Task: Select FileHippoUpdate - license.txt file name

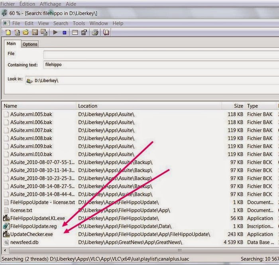Action: pyautogui.click(x=43, y=202)
